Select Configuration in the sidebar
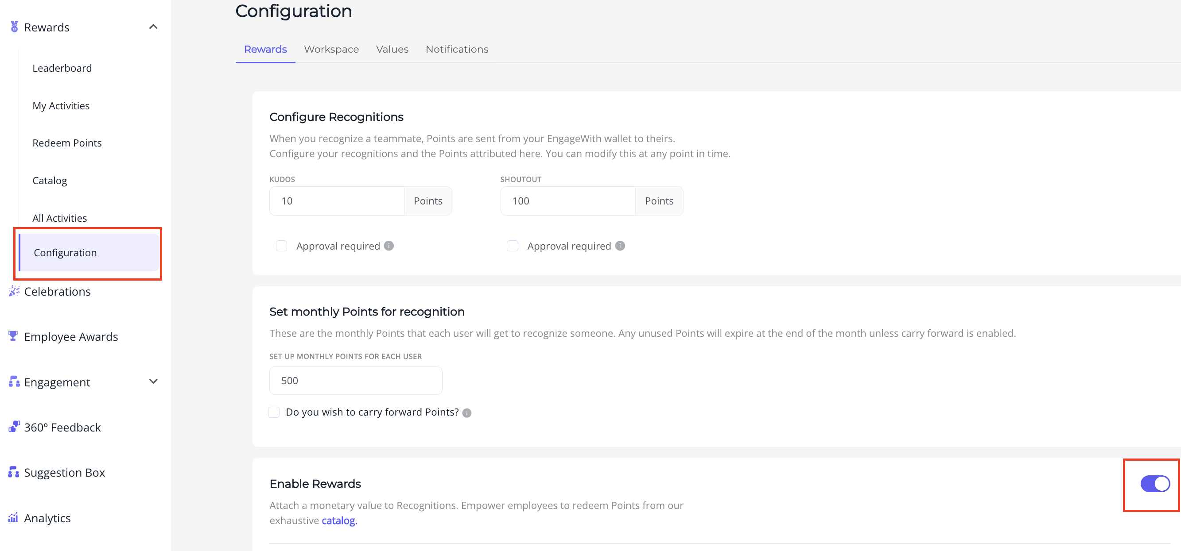 89,252
